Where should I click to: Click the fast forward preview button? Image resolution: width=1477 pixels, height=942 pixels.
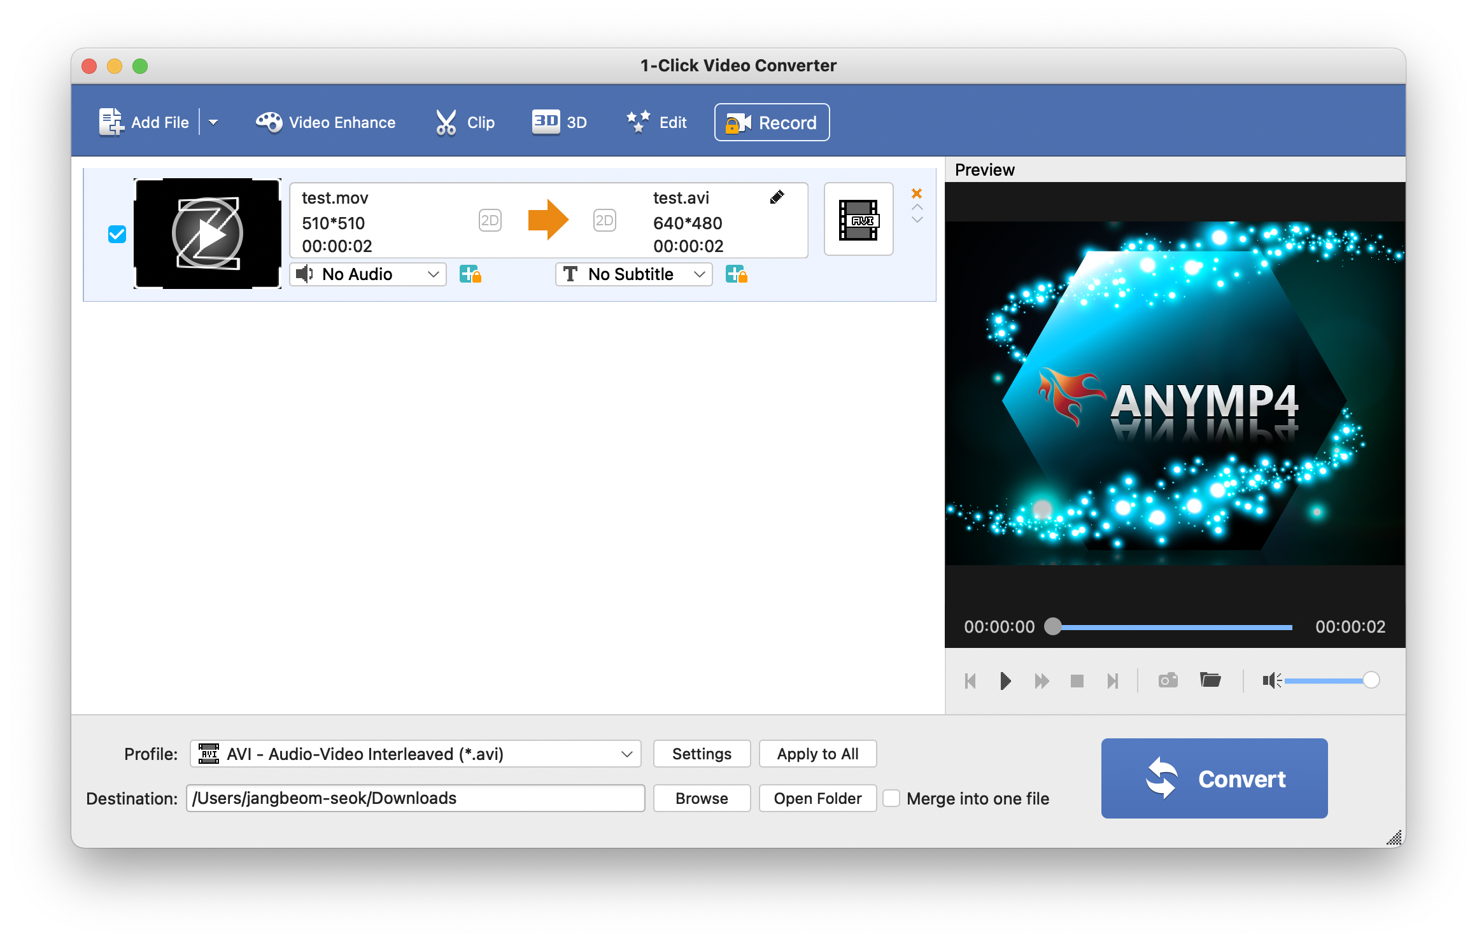(1042, 681)
